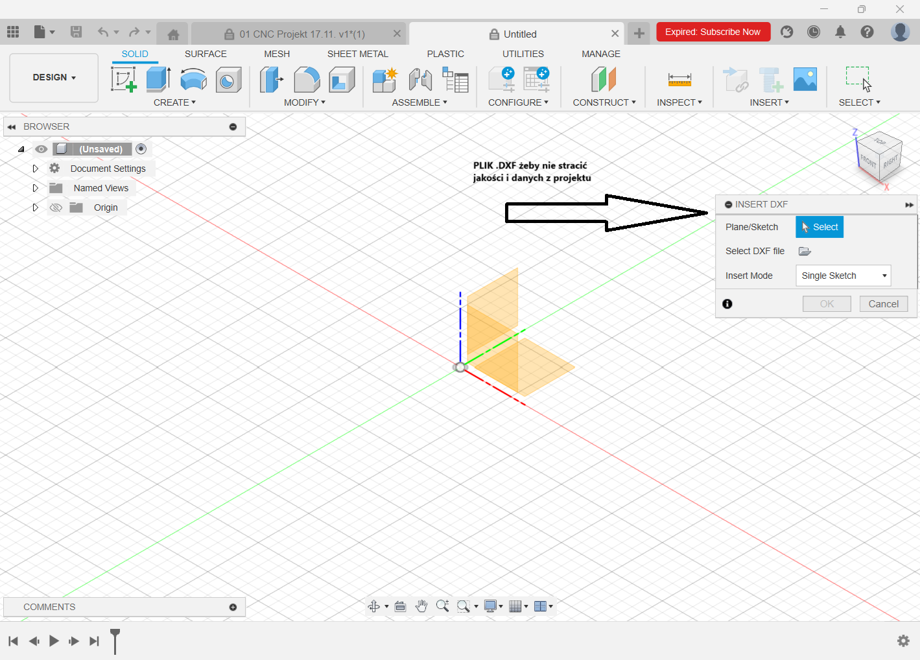Select the Fillet tool
This screenshot has height=660, width=920.
307,80
